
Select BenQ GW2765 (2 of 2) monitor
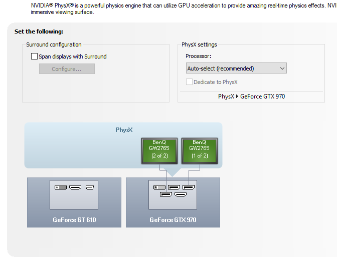point(159,151)
